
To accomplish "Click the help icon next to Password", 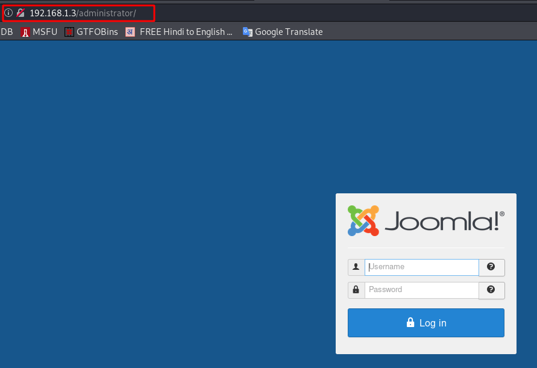I will click(491, 290).
